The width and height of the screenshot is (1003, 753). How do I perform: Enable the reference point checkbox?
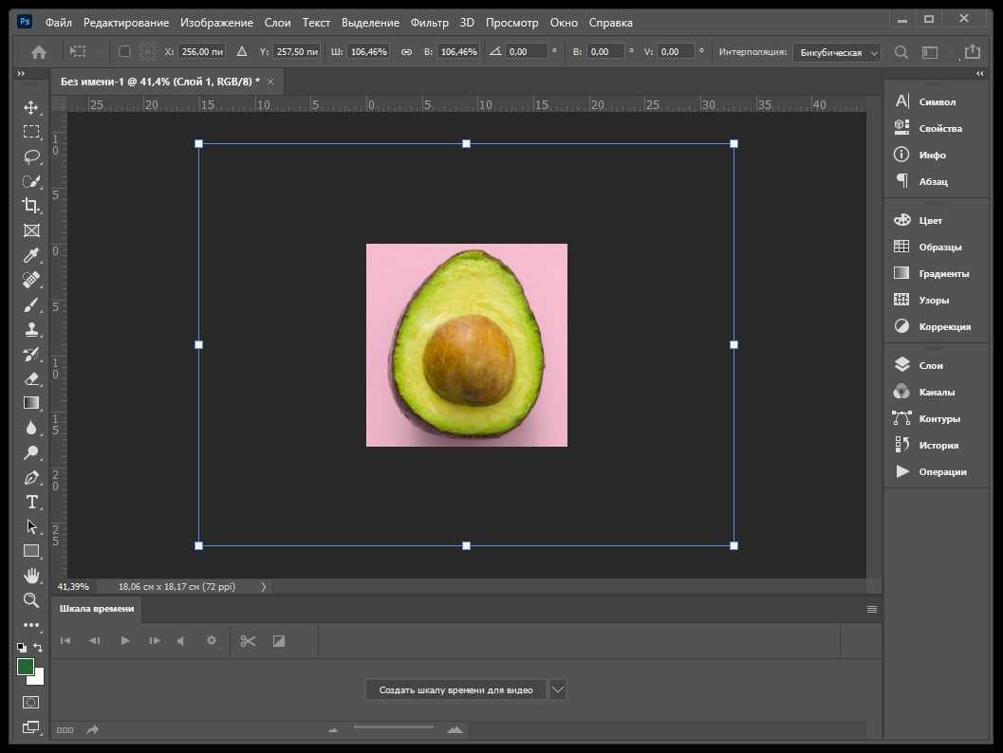[124, 52]
